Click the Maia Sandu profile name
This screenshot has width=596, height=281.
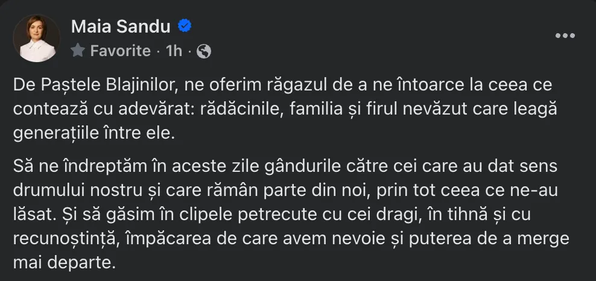pyautogui.click(x=120, y=26)
